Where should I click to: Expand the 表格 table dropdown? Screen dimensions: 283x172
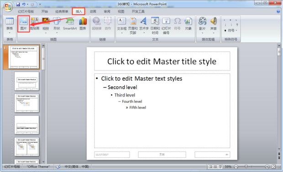pyautogui.click(x=10, y=33)
